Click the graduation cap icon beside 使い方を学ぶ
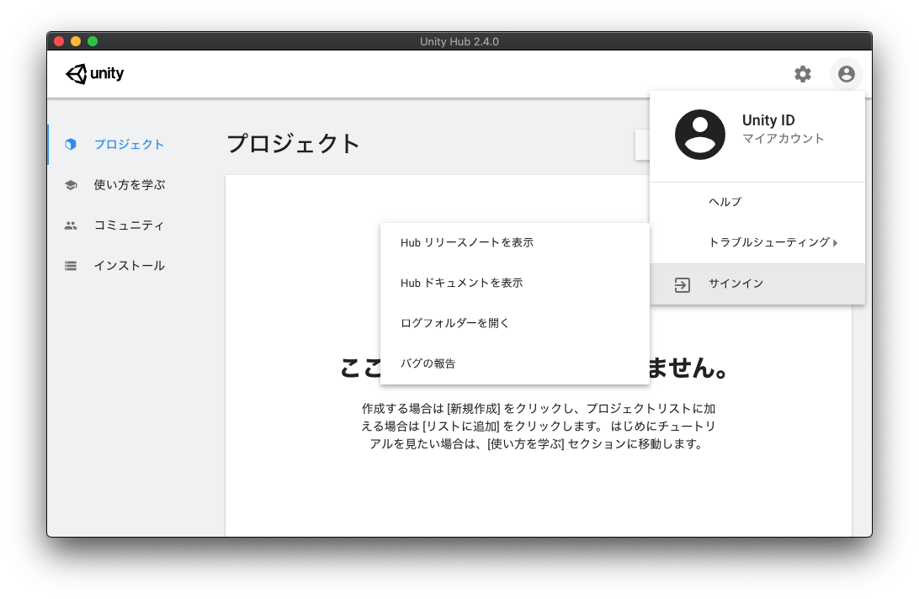 pyautogui.click(x=71, y=185)
